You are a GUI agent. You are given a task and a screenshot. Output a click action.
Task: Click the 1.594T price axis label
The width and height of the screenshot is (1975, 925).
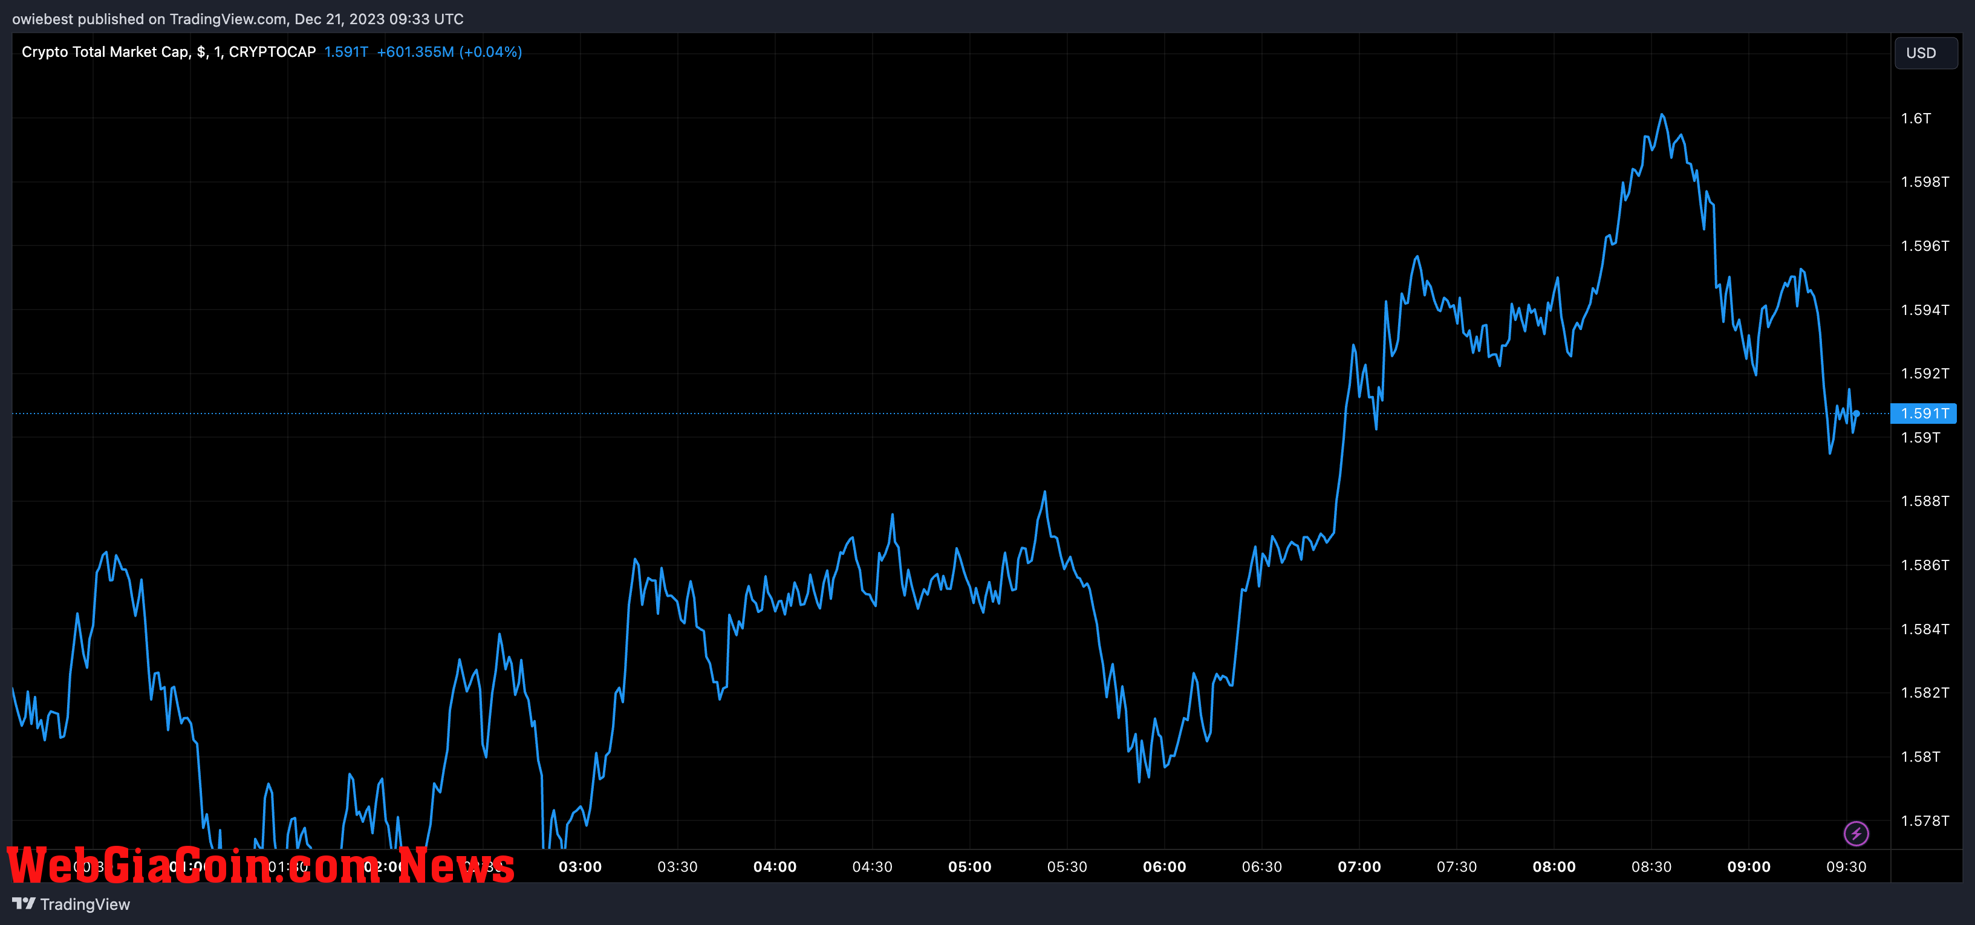coord(1924,310)
